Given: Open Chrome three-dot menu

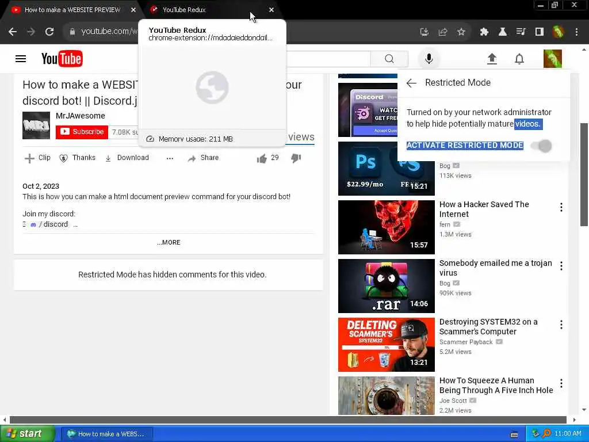Looking at the screenshot, I should point(576,32).
